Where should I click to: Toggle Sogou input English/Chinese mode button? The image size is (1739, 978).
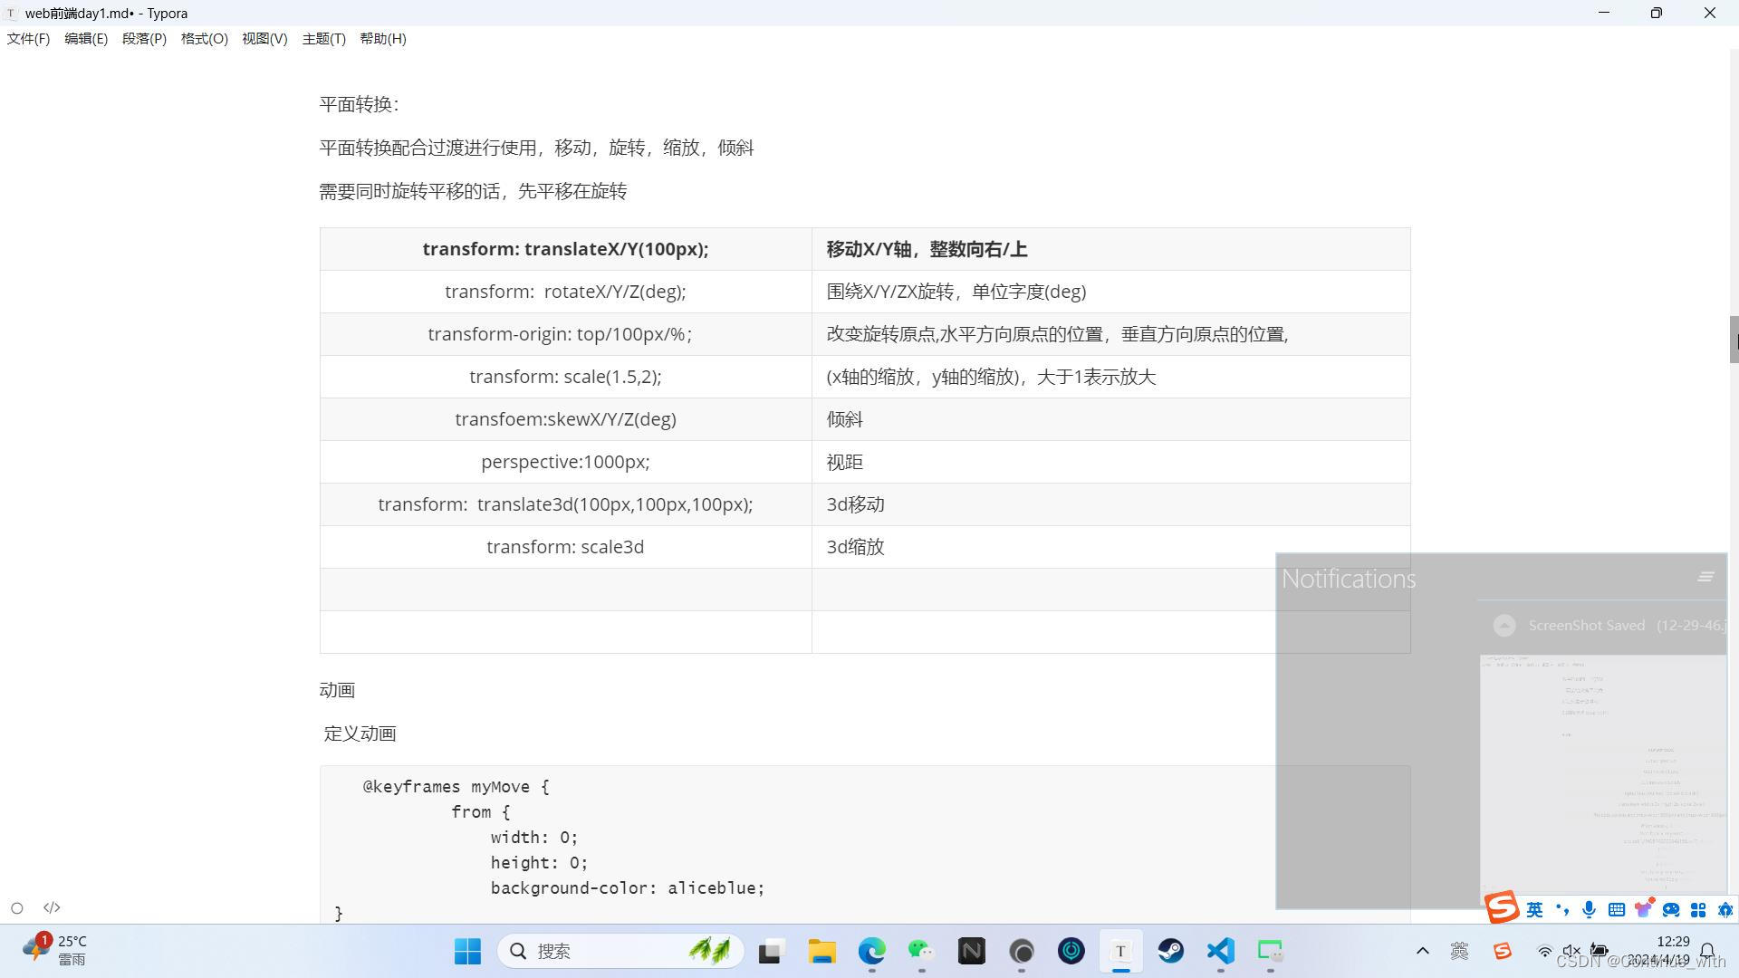coord(1534,909)
